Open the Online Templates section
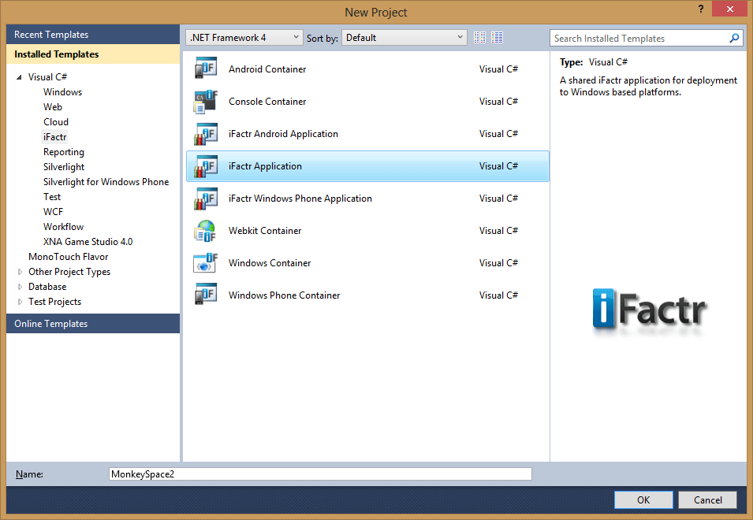753x520 pixels. click(x=93, y=324)
